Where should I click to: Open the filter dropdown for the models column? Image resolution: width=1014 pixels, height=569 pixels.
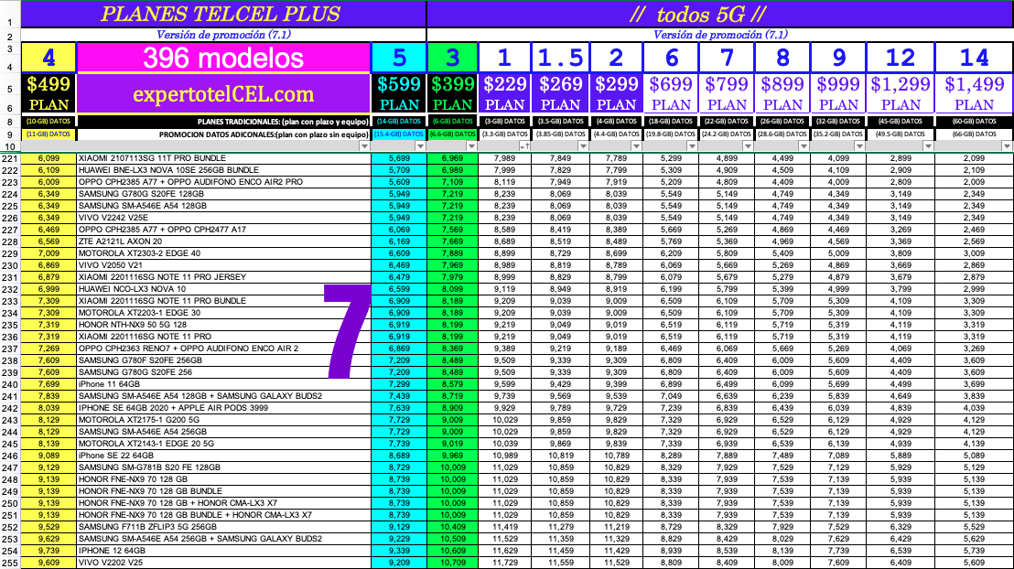click(364, 146)
